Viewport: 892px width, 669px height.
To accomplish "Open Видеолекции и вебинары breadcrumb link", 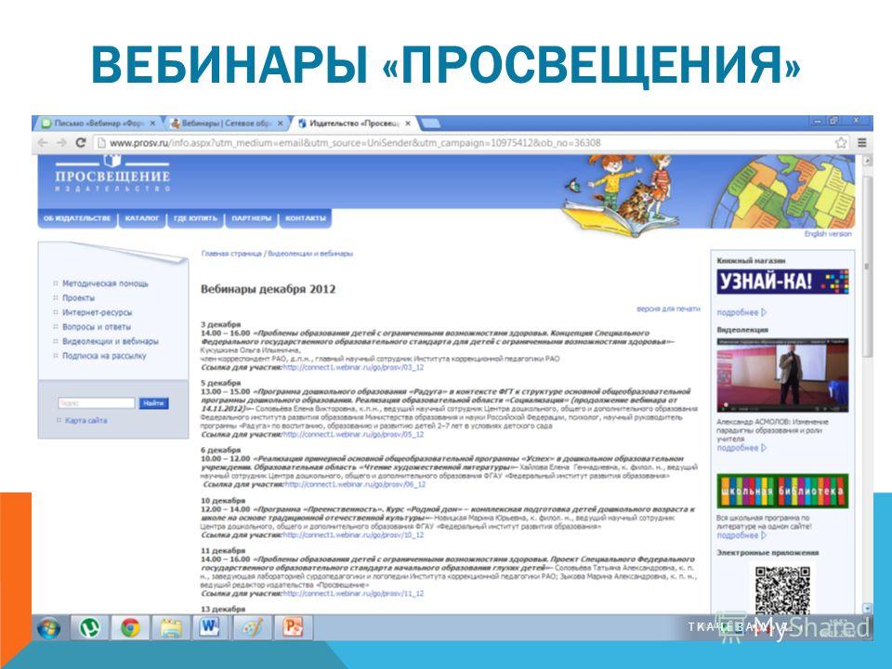I will click(x=310, y=254).
